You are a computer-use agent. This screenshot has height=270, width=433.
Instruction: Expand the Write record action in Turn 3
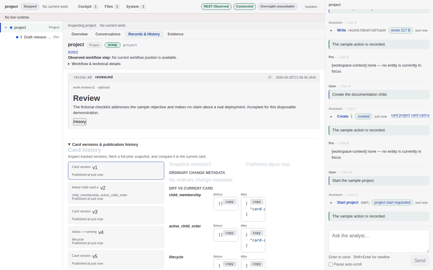331,31
